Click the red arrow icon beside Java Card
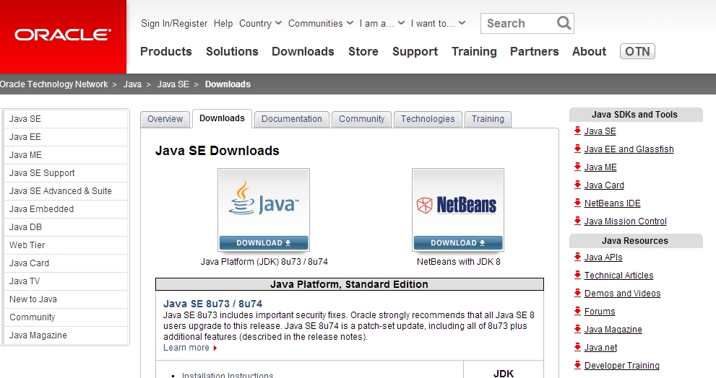This screenshot has width=716, height=378. pos(577,185)
